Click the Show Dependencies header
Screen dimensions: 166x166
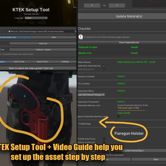[122, 42]
